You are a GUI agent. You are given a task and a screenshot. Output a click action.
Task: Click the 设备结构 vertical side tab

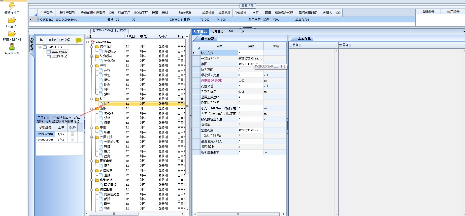coord(32,44)
